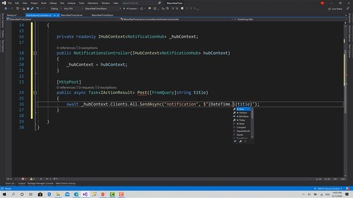This screenshot has height=198, width=353.
Task: Open the Tools menu
Action: (82, 3)
